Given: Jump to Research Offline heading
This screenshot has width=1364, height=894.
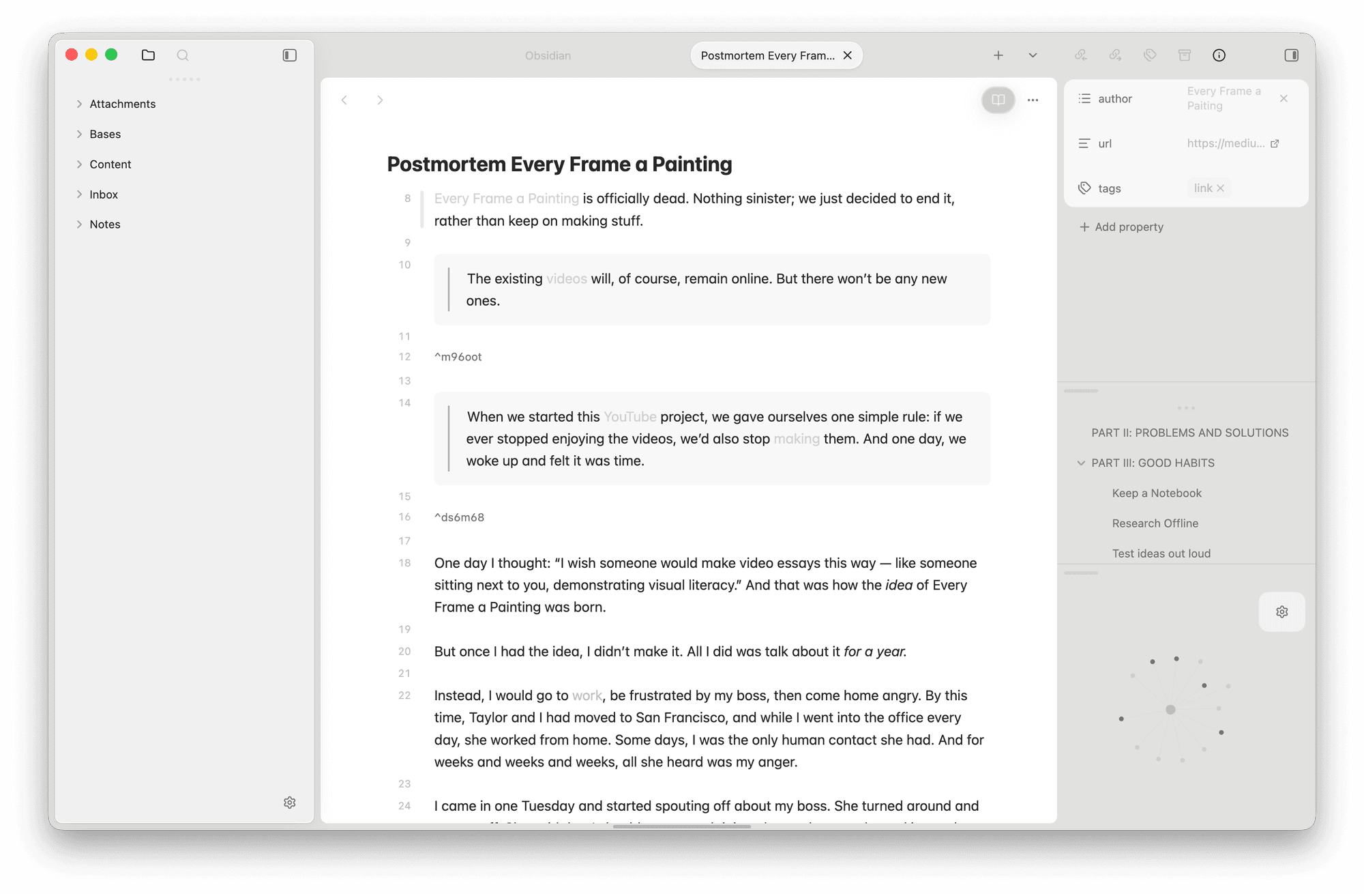Looking at the screenshot, I should point(1155,523).
